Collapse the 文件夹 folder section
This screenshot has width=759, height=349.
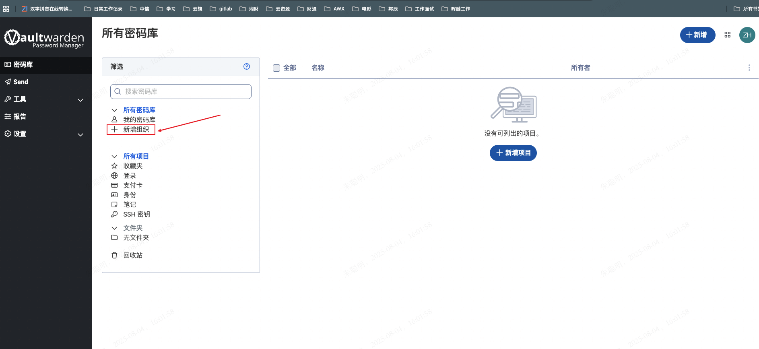(x=114, y=228)
